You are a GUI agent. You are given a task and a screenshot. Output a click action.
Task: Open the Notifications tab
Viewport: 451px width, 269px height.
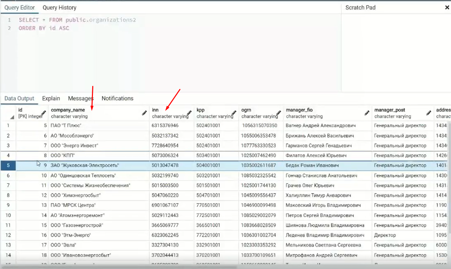pos(118,98)
